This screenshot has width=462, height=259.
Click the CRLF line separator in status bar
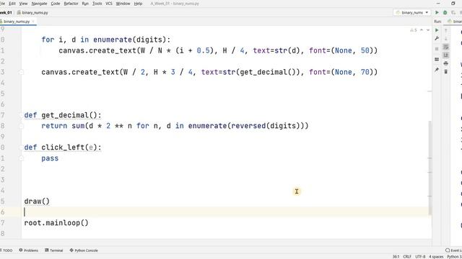pos(407,257)
